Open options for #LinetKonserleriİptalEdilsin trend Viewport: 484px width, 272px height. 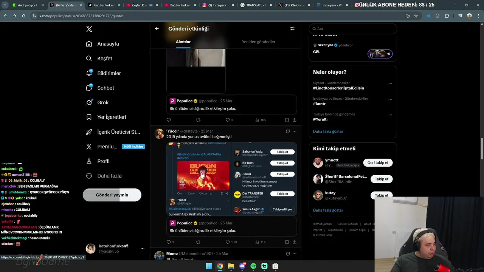tap(390, 84)
